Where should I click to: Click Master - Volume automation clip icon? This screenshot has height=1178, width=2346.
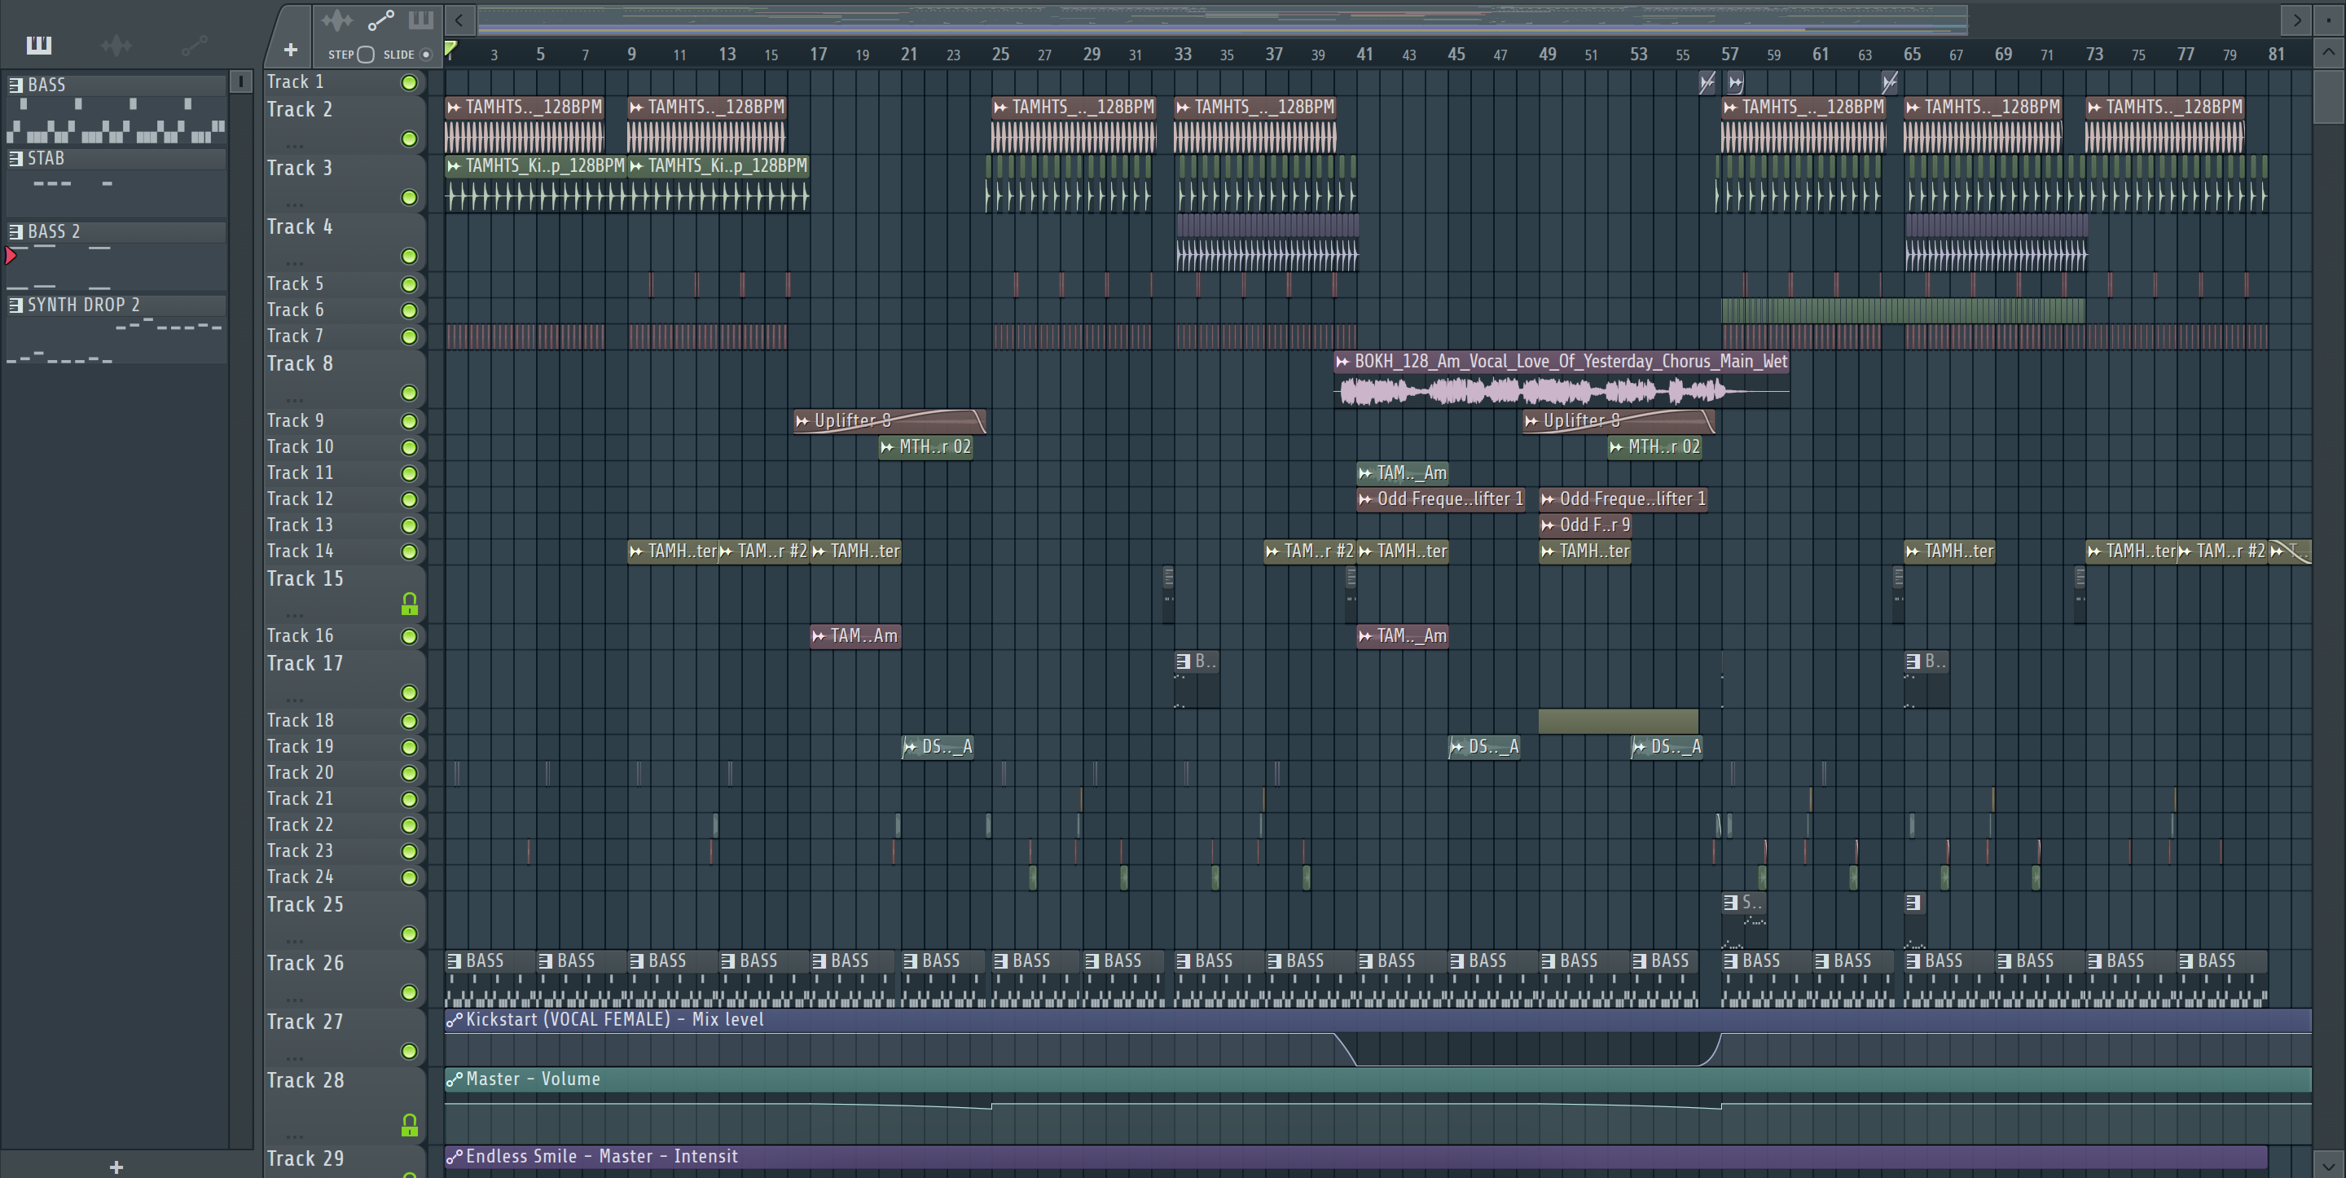[454, 1079]
